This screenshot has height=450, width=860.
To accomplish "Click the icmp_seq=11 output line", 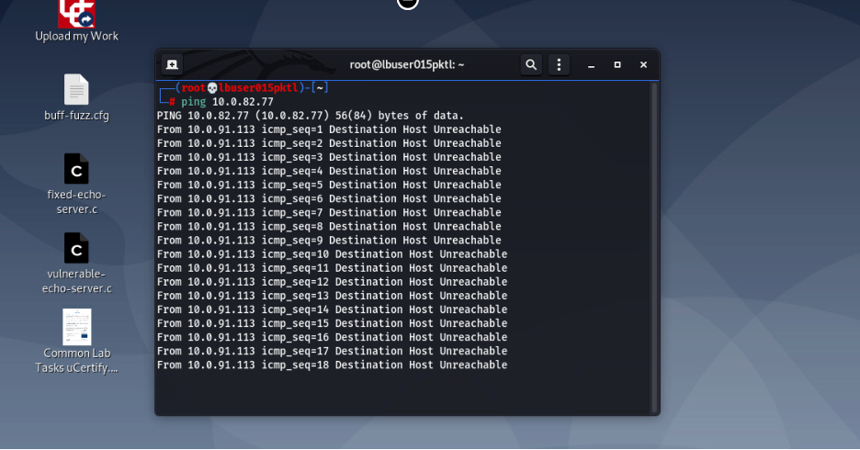I will 333,268.
